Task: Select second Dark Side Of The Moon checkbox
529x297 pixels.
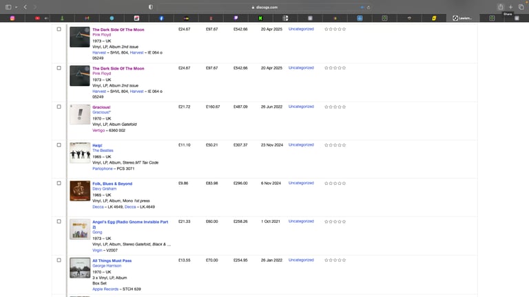Action: tap(59, 68)
